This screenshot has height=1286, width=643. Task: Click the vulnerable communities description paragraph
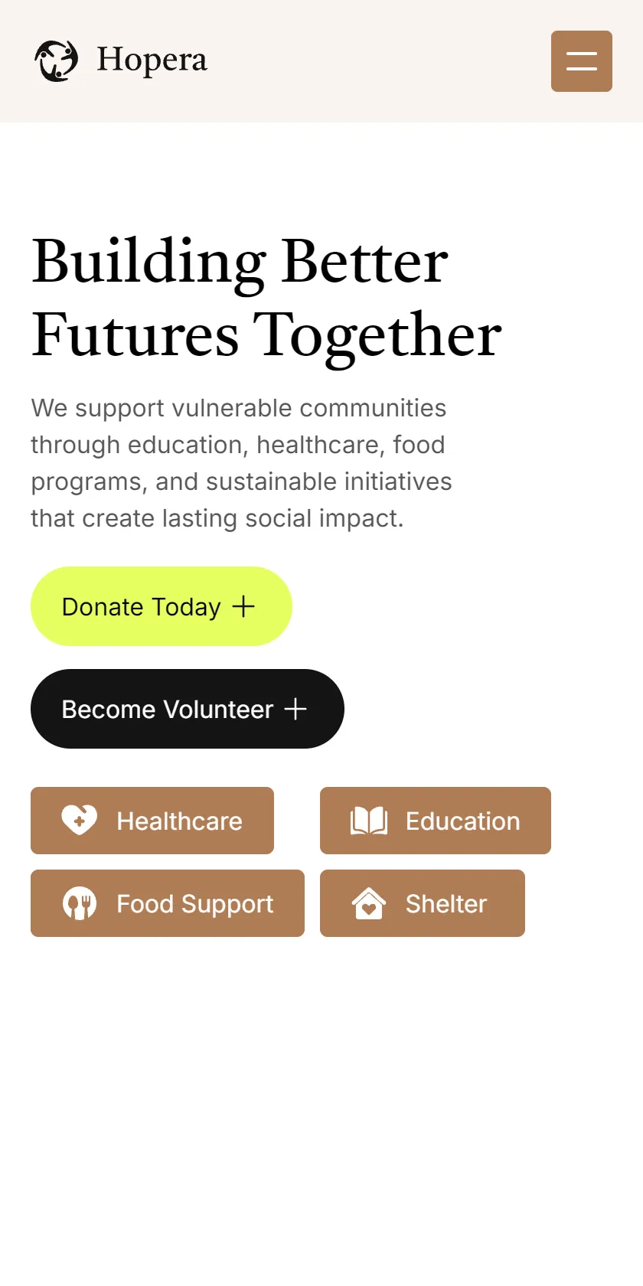pyautogui.click(x=242, y=463)
